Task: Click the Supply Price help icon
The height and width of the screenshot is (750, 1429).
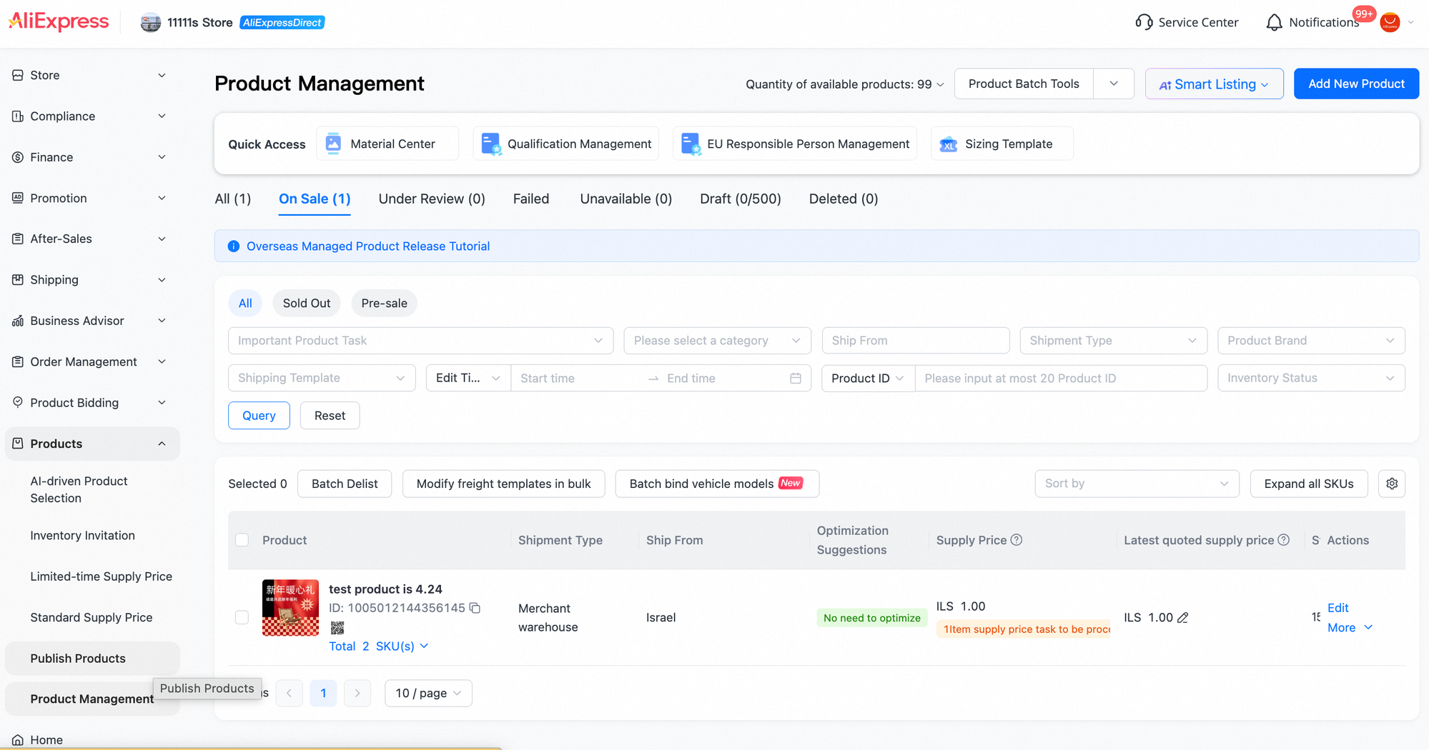Action: [x=1017, y=540]
